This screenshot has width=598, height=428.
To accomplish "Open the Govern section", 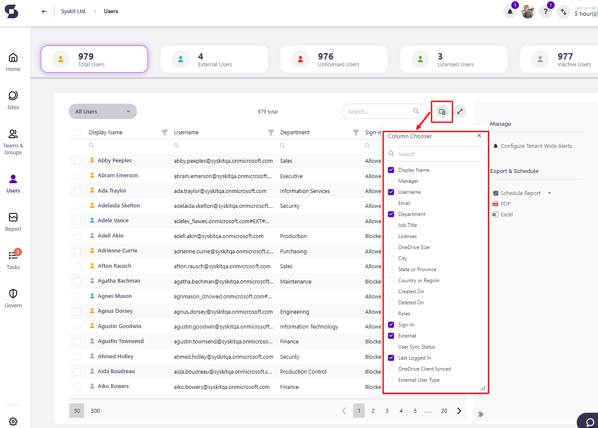I will coord(13,298).
